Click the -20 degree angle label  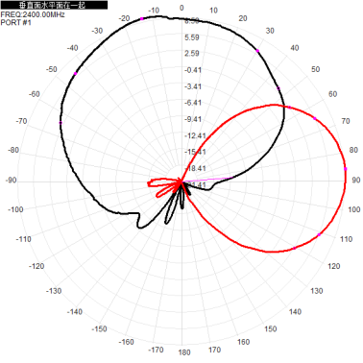(x=124, y=18)
